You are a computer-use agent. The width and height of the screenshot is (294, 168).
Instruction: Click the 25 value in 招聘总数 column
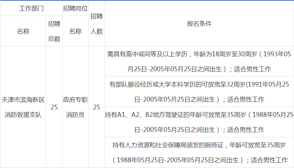(54, 107)
